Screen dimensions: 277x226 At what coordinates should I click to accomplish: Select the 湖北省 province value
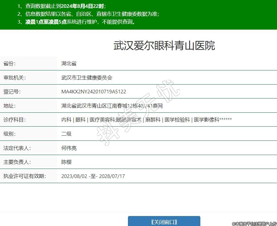69,63
